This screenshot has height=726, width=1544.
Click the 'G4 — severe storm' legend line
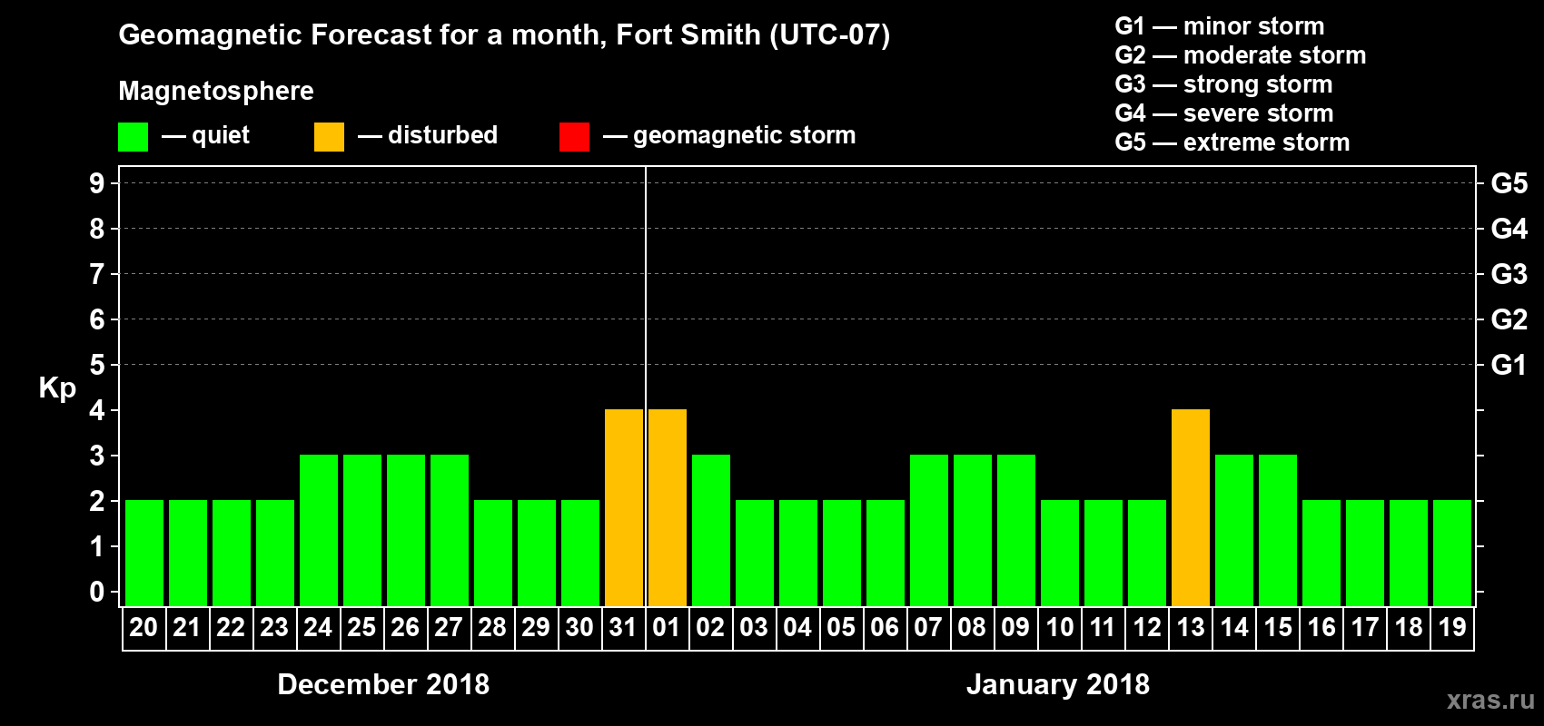click(x=1224, y=113)
